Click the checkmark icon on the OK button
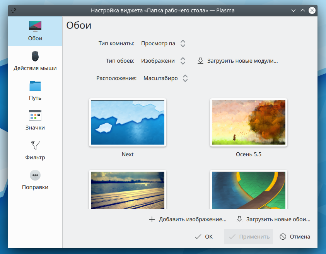Screen dimensions: 326x254 tap(198, 237)
